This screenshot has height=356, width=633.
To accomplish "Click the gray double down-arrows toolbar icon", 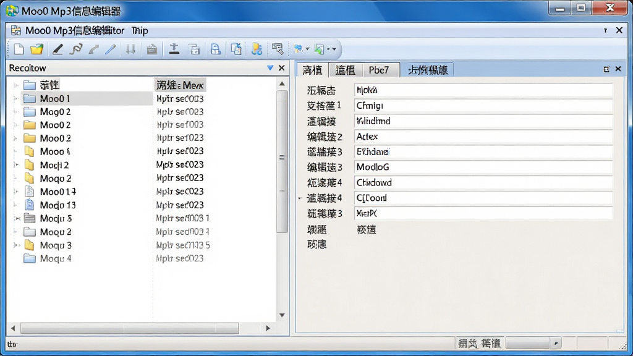I will (130, 49).
